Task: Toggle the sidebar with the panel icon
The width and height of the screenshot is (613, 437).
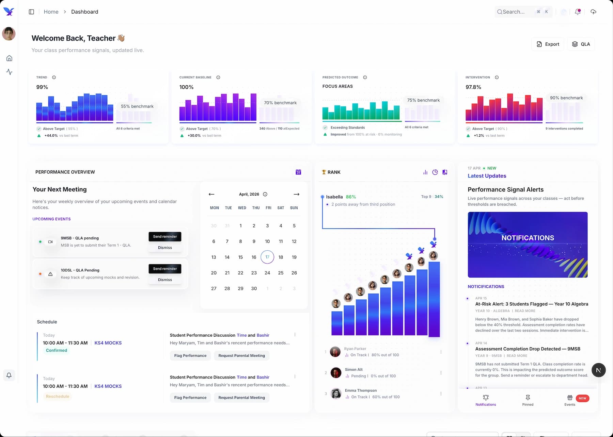Action: pos(31,12)
